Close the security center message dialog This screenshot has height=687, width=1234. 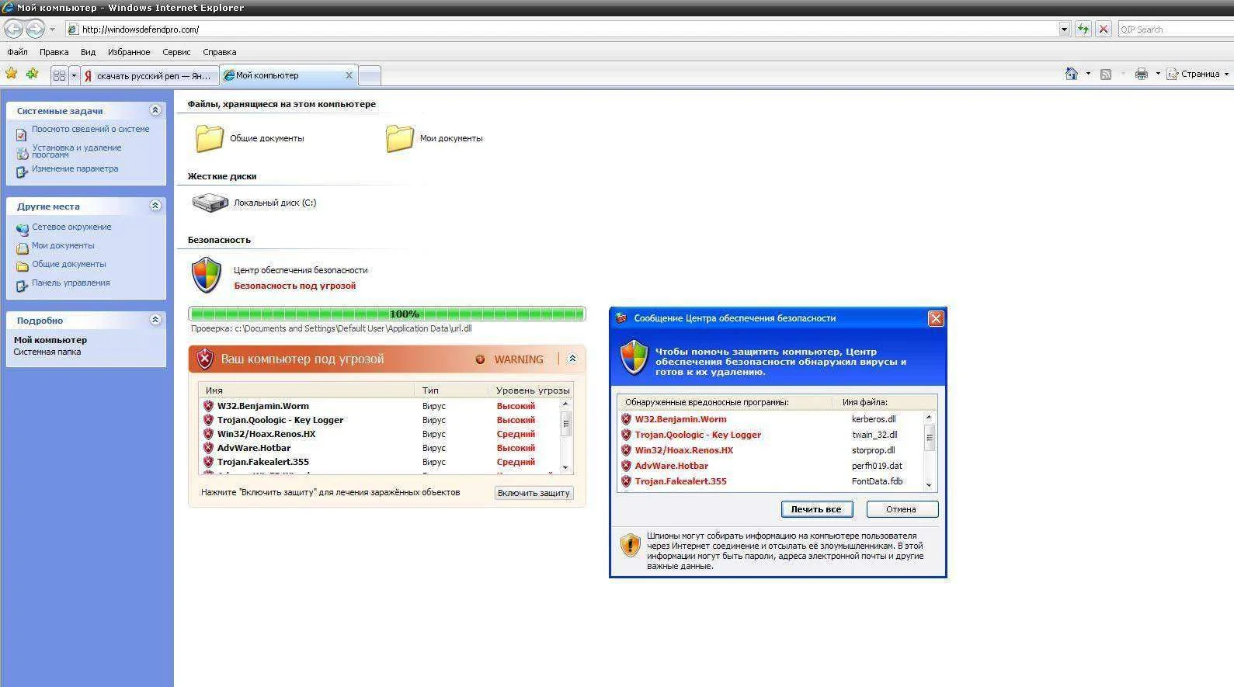[x=936, y=318]
